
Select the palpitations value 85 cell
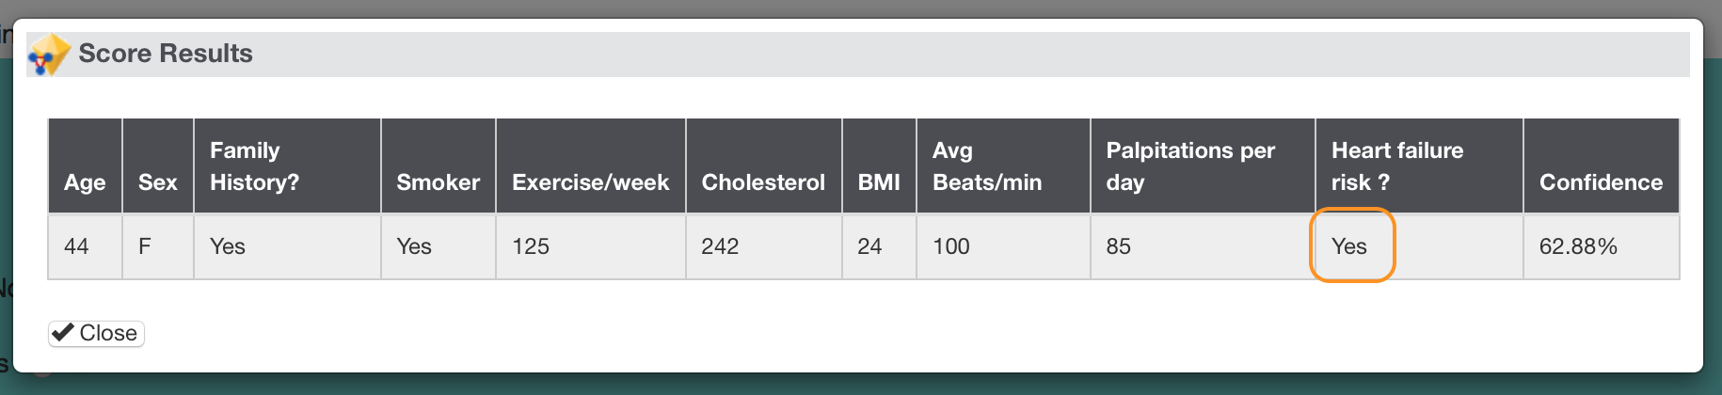coord(1203,246)
